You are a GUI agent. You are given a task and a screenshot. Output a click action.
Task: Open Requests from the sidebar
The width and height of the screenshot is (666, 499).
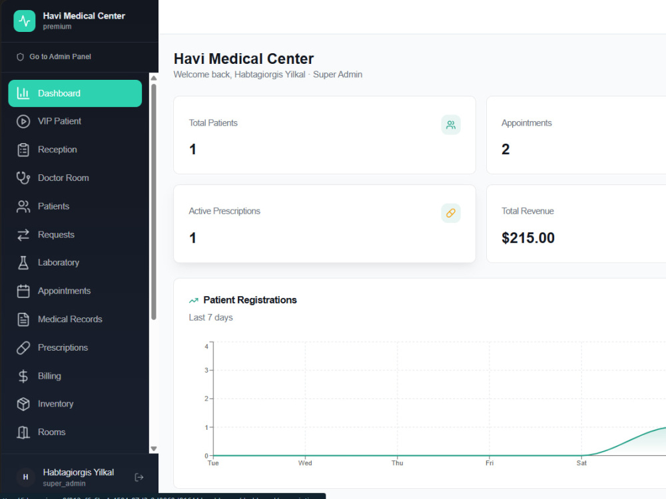coord(75,235)
